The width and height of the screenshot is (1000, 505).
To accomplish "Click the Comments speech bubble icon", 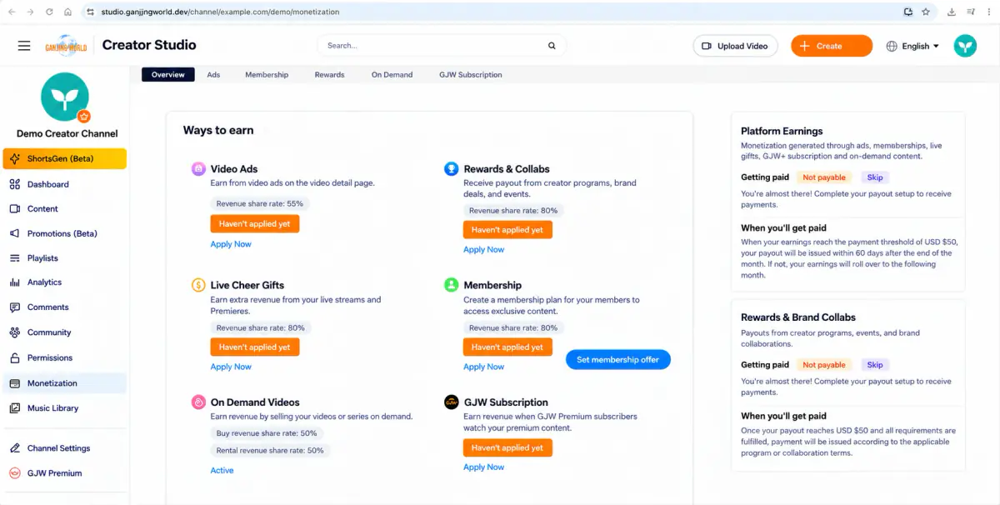I will pos(15,307).
